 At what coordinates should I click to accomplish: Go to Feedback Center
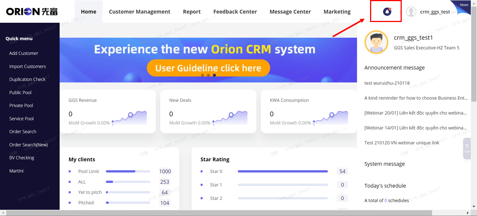pos(235,12)
